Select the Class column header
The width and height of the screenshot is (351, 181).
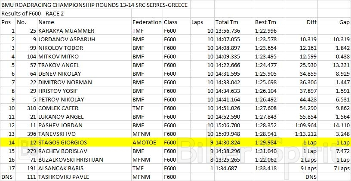[x=170, y=22]
